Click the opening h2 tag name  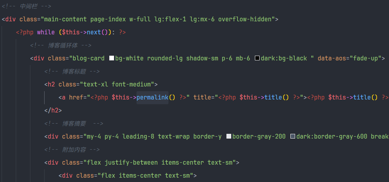click(51, 84)
